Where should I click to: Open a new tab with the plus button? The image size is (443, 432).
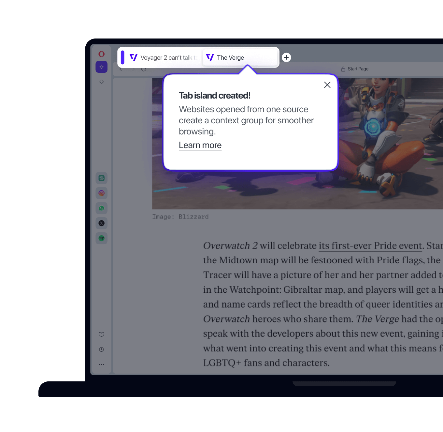coord(286,57)
